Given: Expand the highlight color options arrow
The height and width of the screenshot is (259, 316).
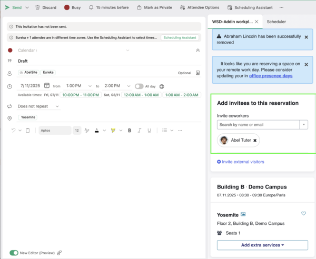Looking at the screenshot, I should [x=121, y=131].
